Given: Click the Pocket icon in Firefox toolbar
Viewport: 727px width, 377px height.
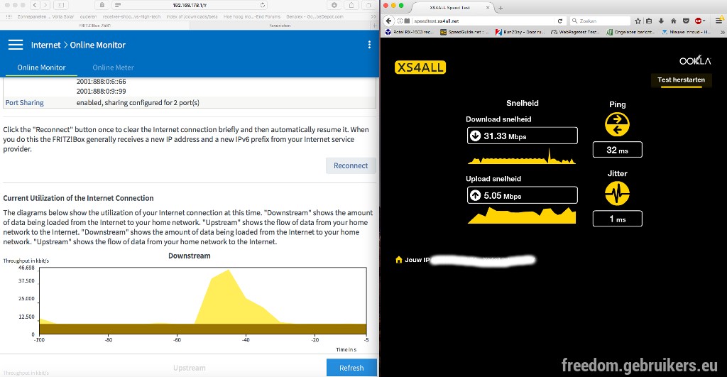Looking at the screenshot, I should [x=686, y=21].
